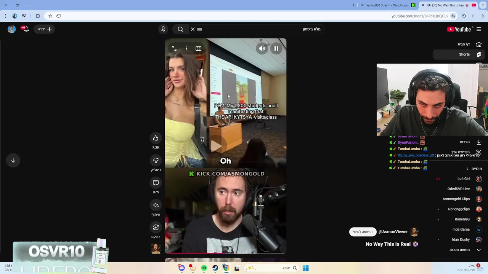Start voice search with microphone
The image size is (488, 274).
click(x=163, y=29)
